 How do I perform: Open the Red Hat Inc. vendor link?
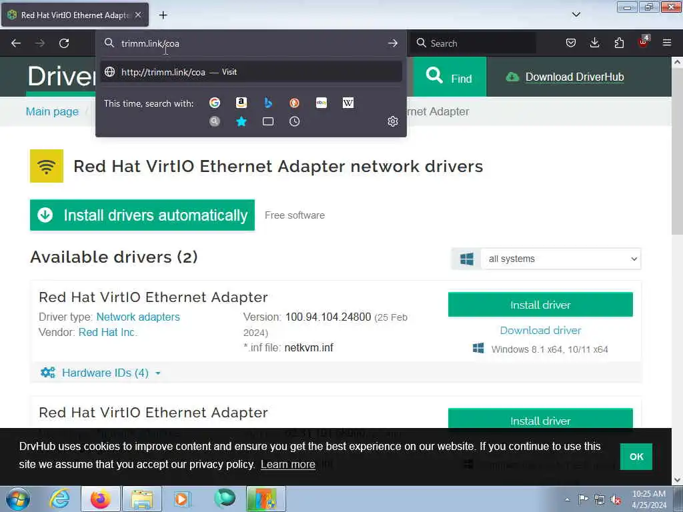107,332
